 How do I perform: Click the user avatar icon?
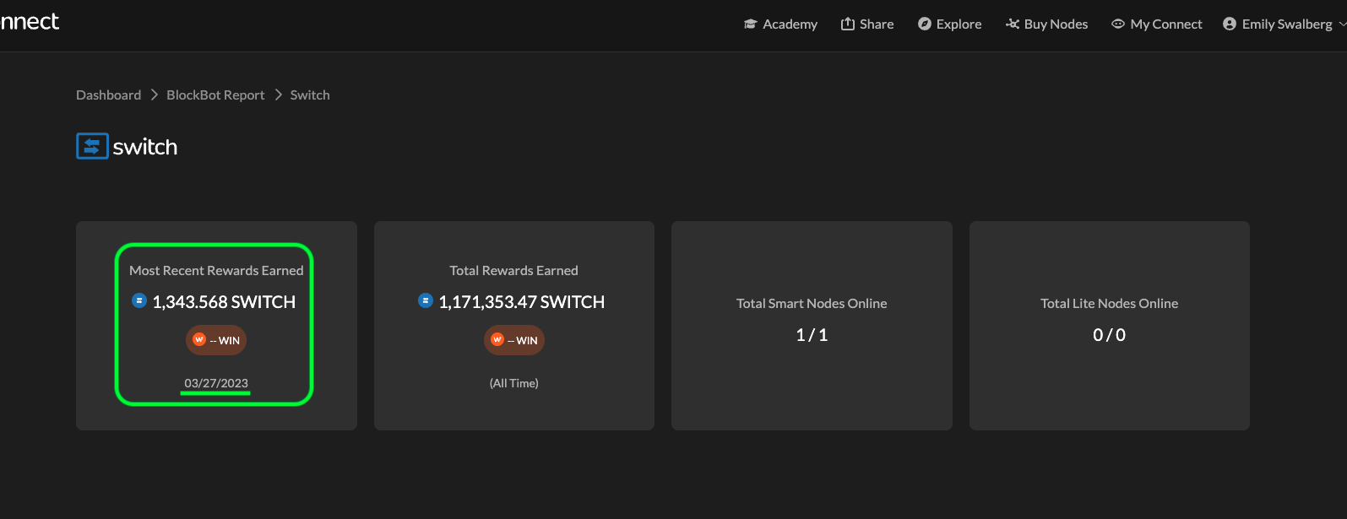pos(1230,24)
